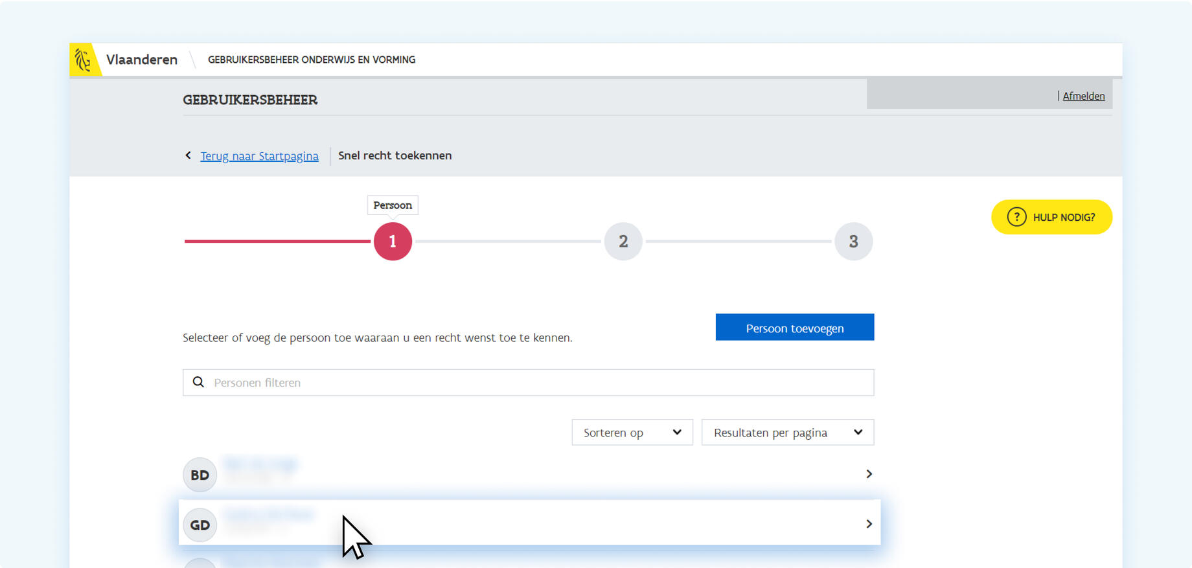The height and width of the screenshot is (568, 1192).
Task: Click Persoon toevoegen button
Action: tap(794, 328)
